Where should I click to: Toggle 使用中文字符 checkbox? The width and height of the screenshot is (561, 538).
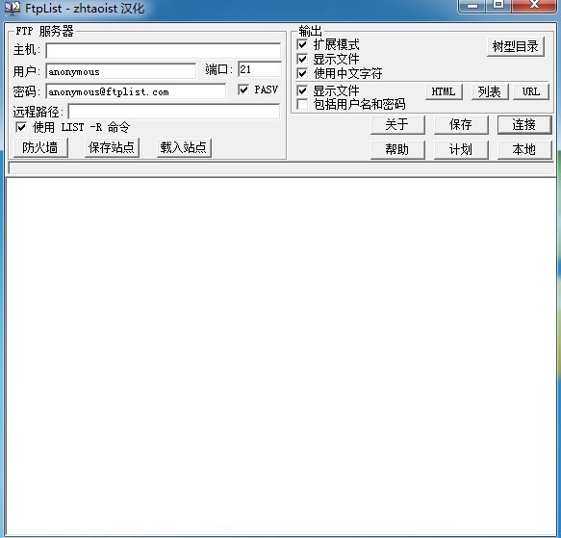click(x=302, y=73)
